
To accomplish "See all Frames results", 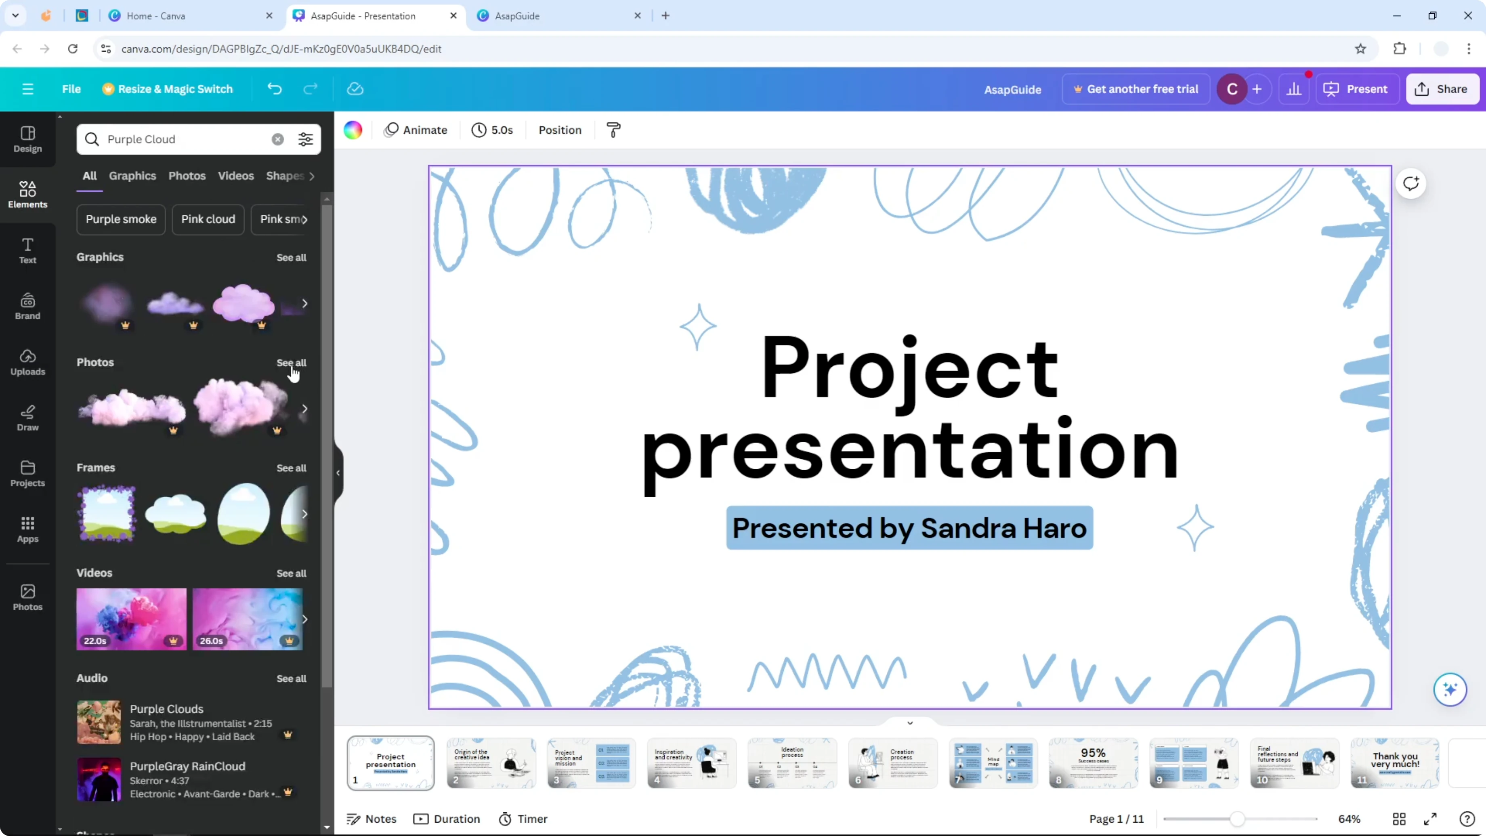I will click(x=291, y=468).
